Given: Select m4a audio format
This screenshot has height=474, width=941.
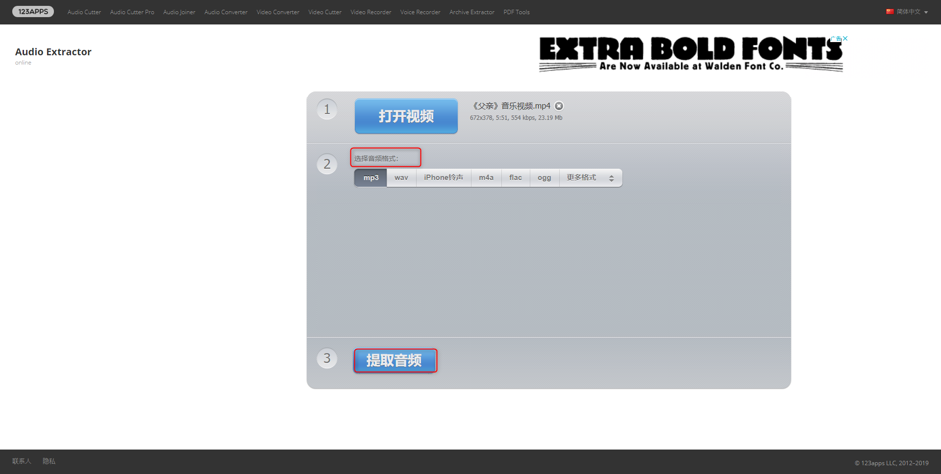Looking at the screenshot, I should tap(486, 178).
